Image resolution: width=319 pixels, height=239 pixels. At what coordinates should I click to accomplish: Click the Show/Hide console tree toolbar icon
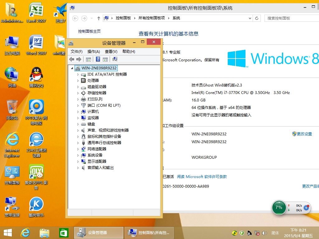pyautogui.click(x=88, y=59)
